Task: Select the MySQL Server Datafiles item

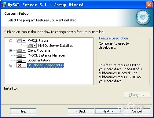Action: click(56, 46)
